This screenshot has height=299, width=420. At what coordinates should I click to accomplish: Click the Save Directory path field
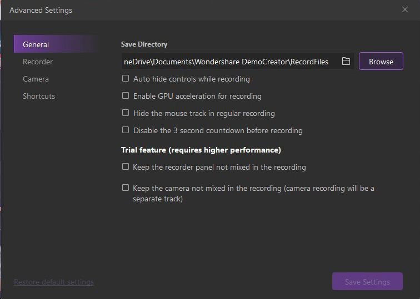pyautogui.click(x=228, y=62)
